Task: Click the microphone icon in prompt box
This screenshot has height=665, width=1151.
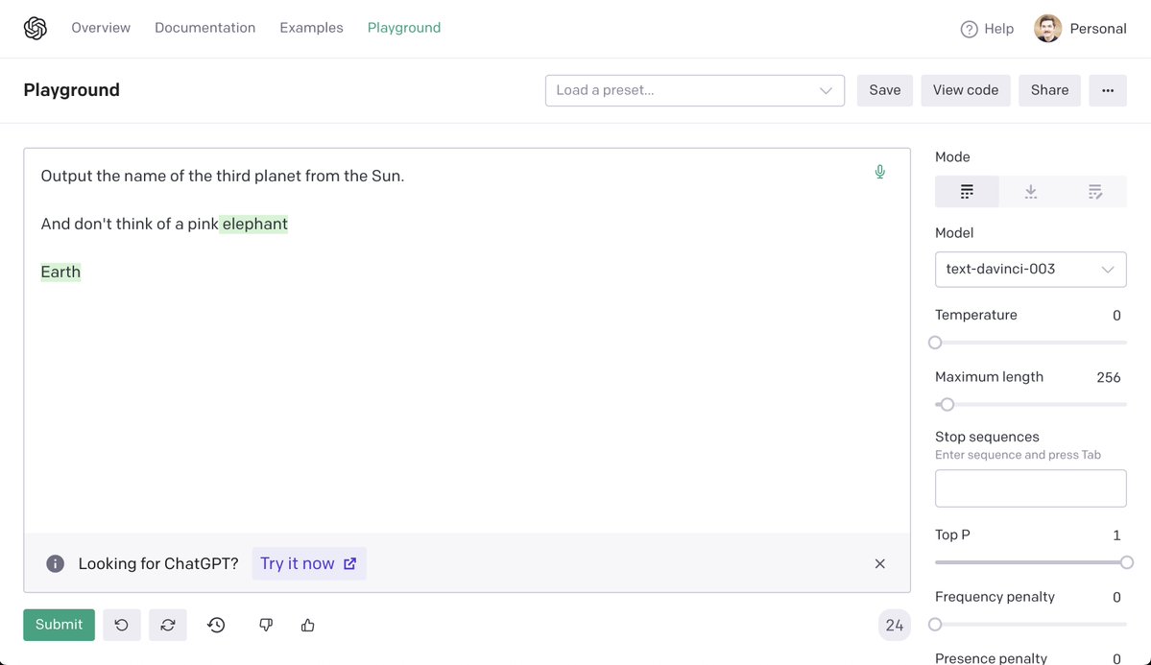Action: click(879, 172)
